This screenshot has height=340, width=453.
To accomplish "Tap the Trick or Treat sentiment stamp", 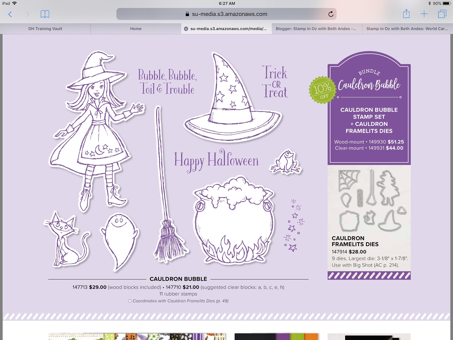I will coord(275,82).
